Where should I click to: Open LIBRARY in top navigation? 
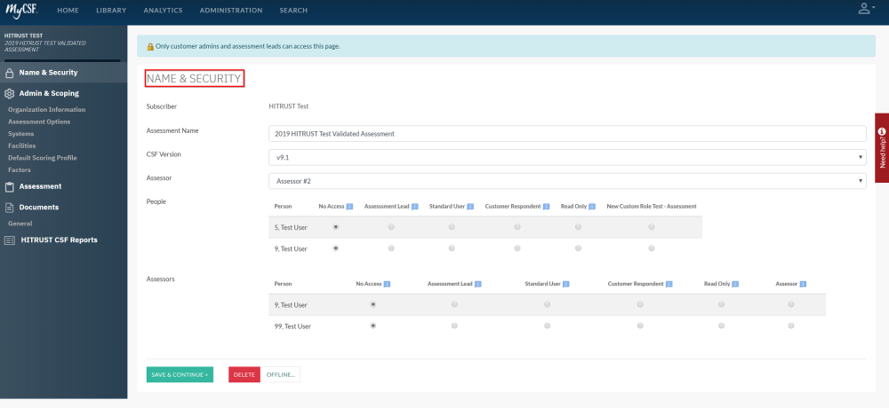pos(111,10)
